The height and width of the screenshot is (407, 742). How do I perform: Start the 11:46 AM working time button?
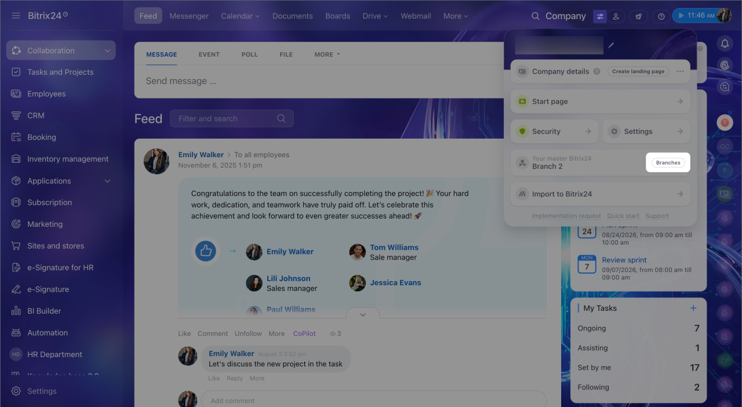click(x=694, y=16)
